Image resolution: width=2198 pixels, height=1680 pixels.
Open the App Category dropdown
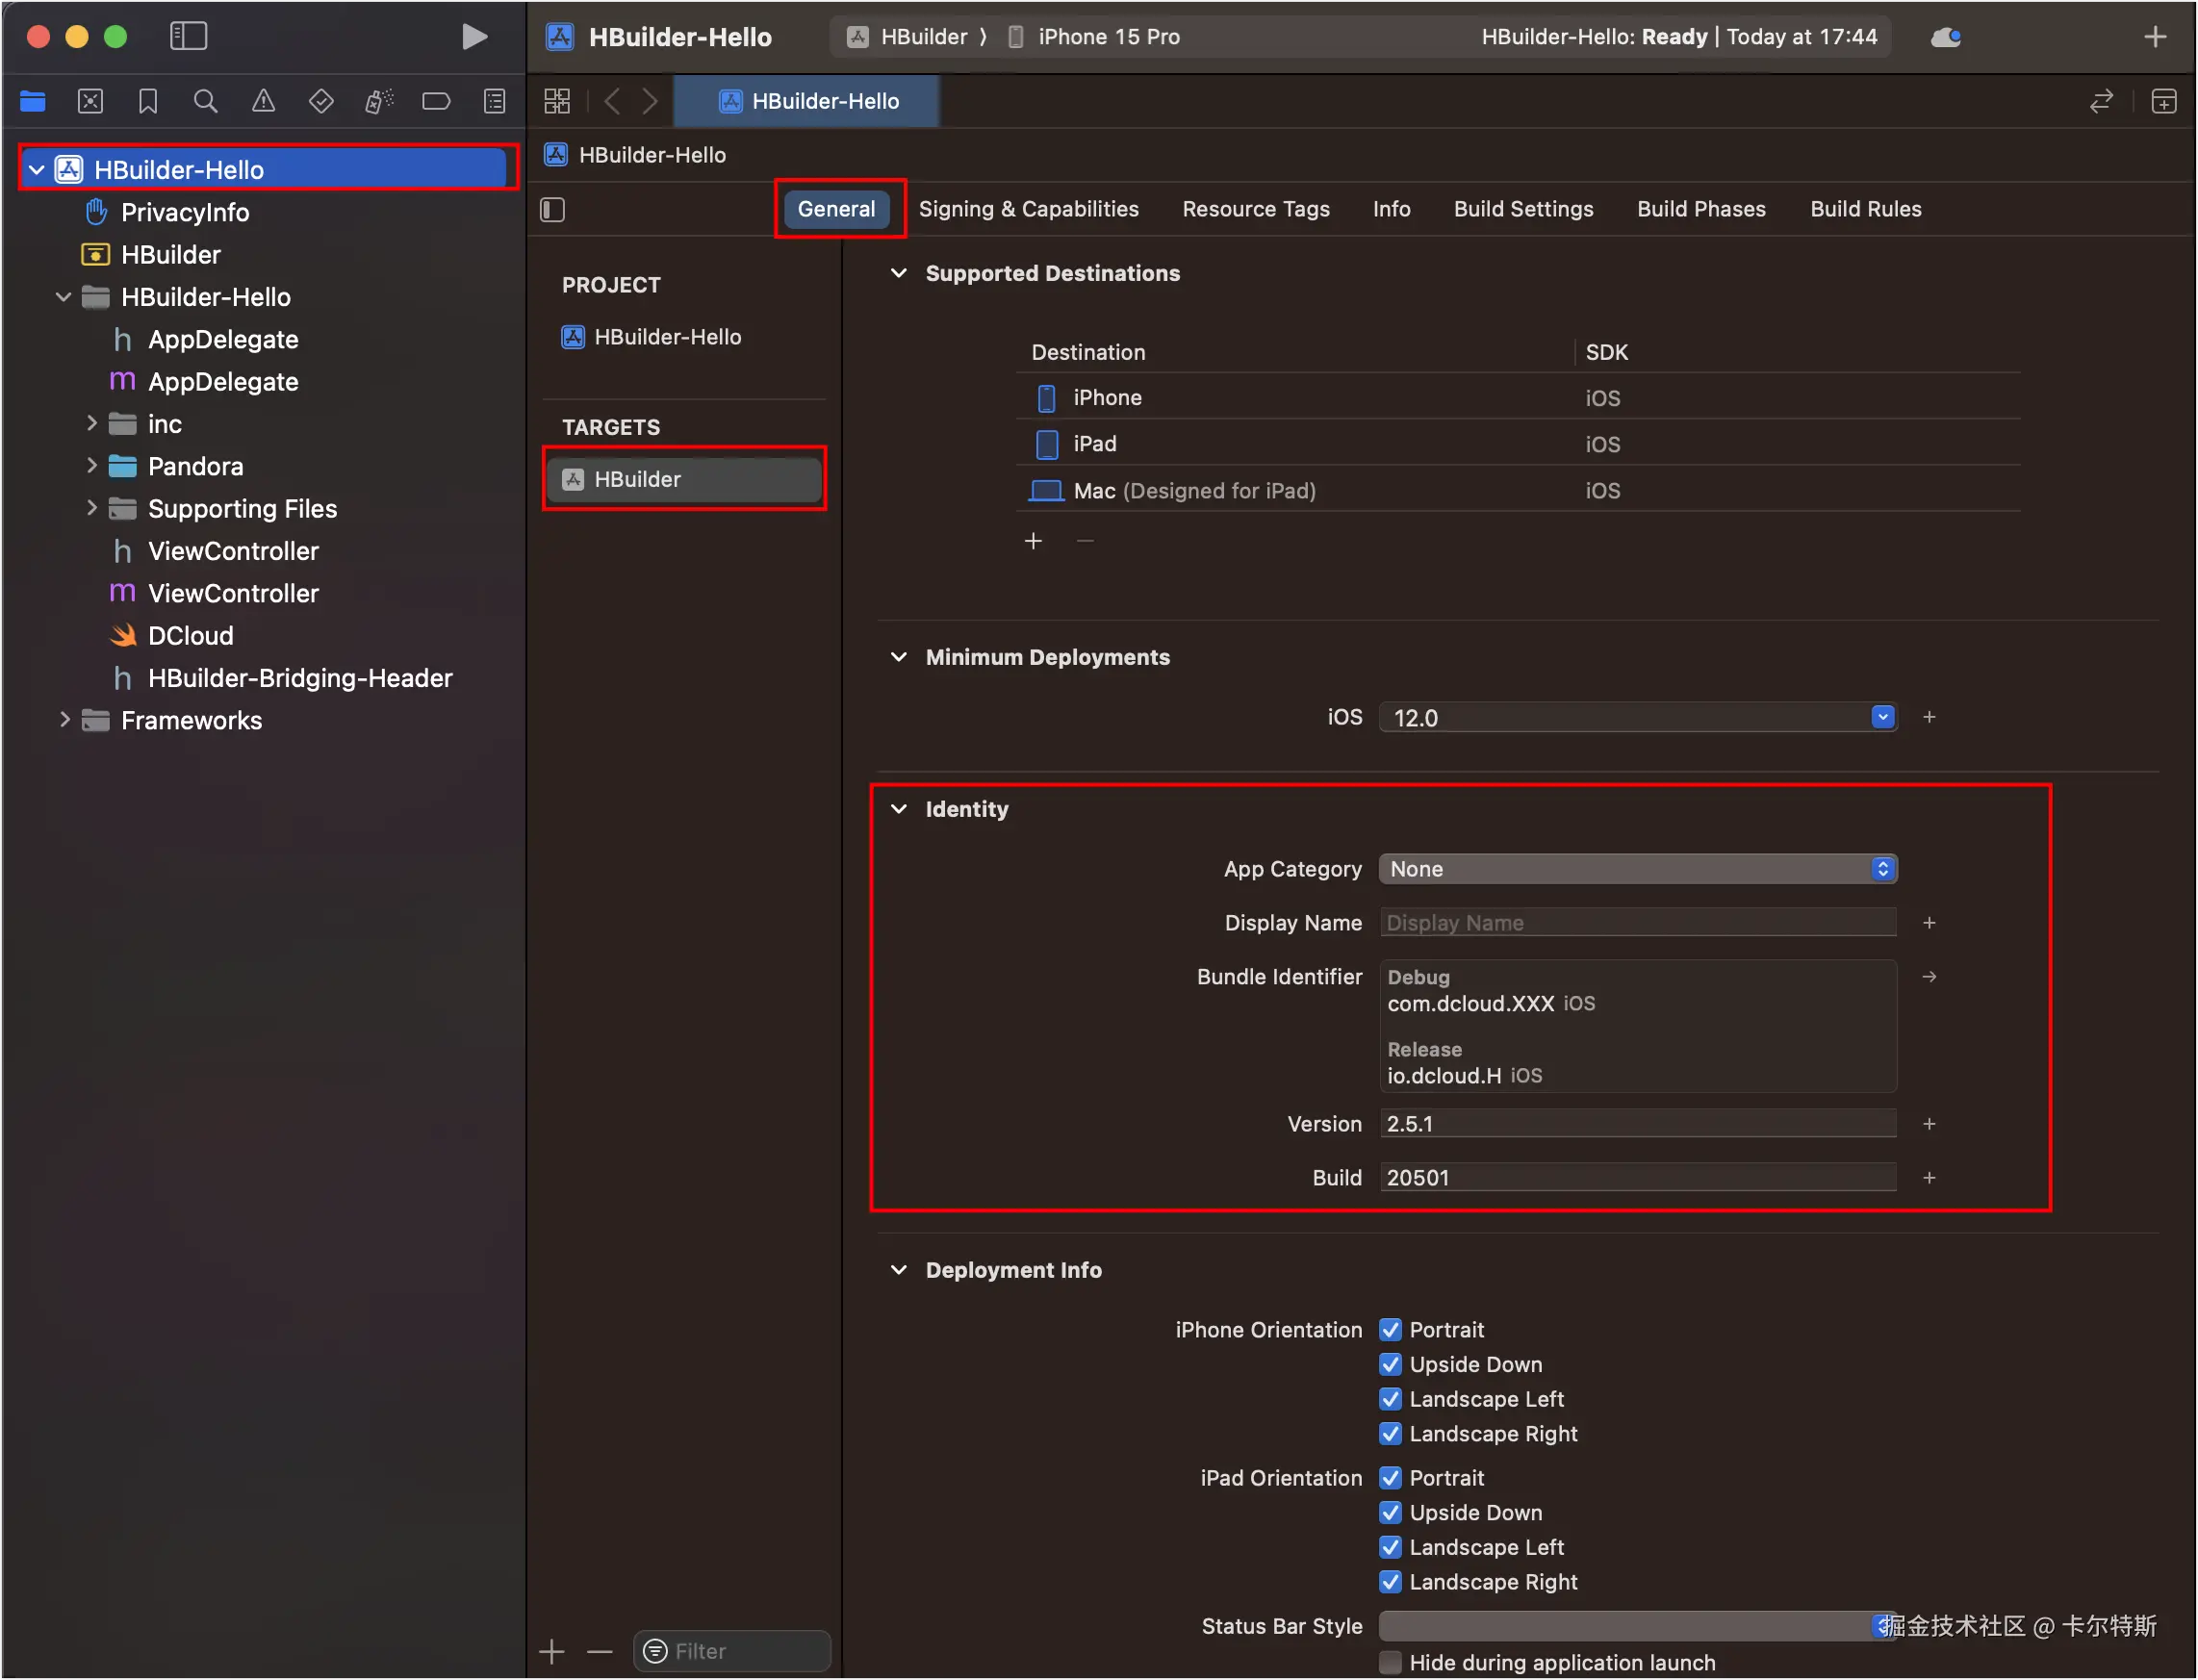coord(1637,869)
